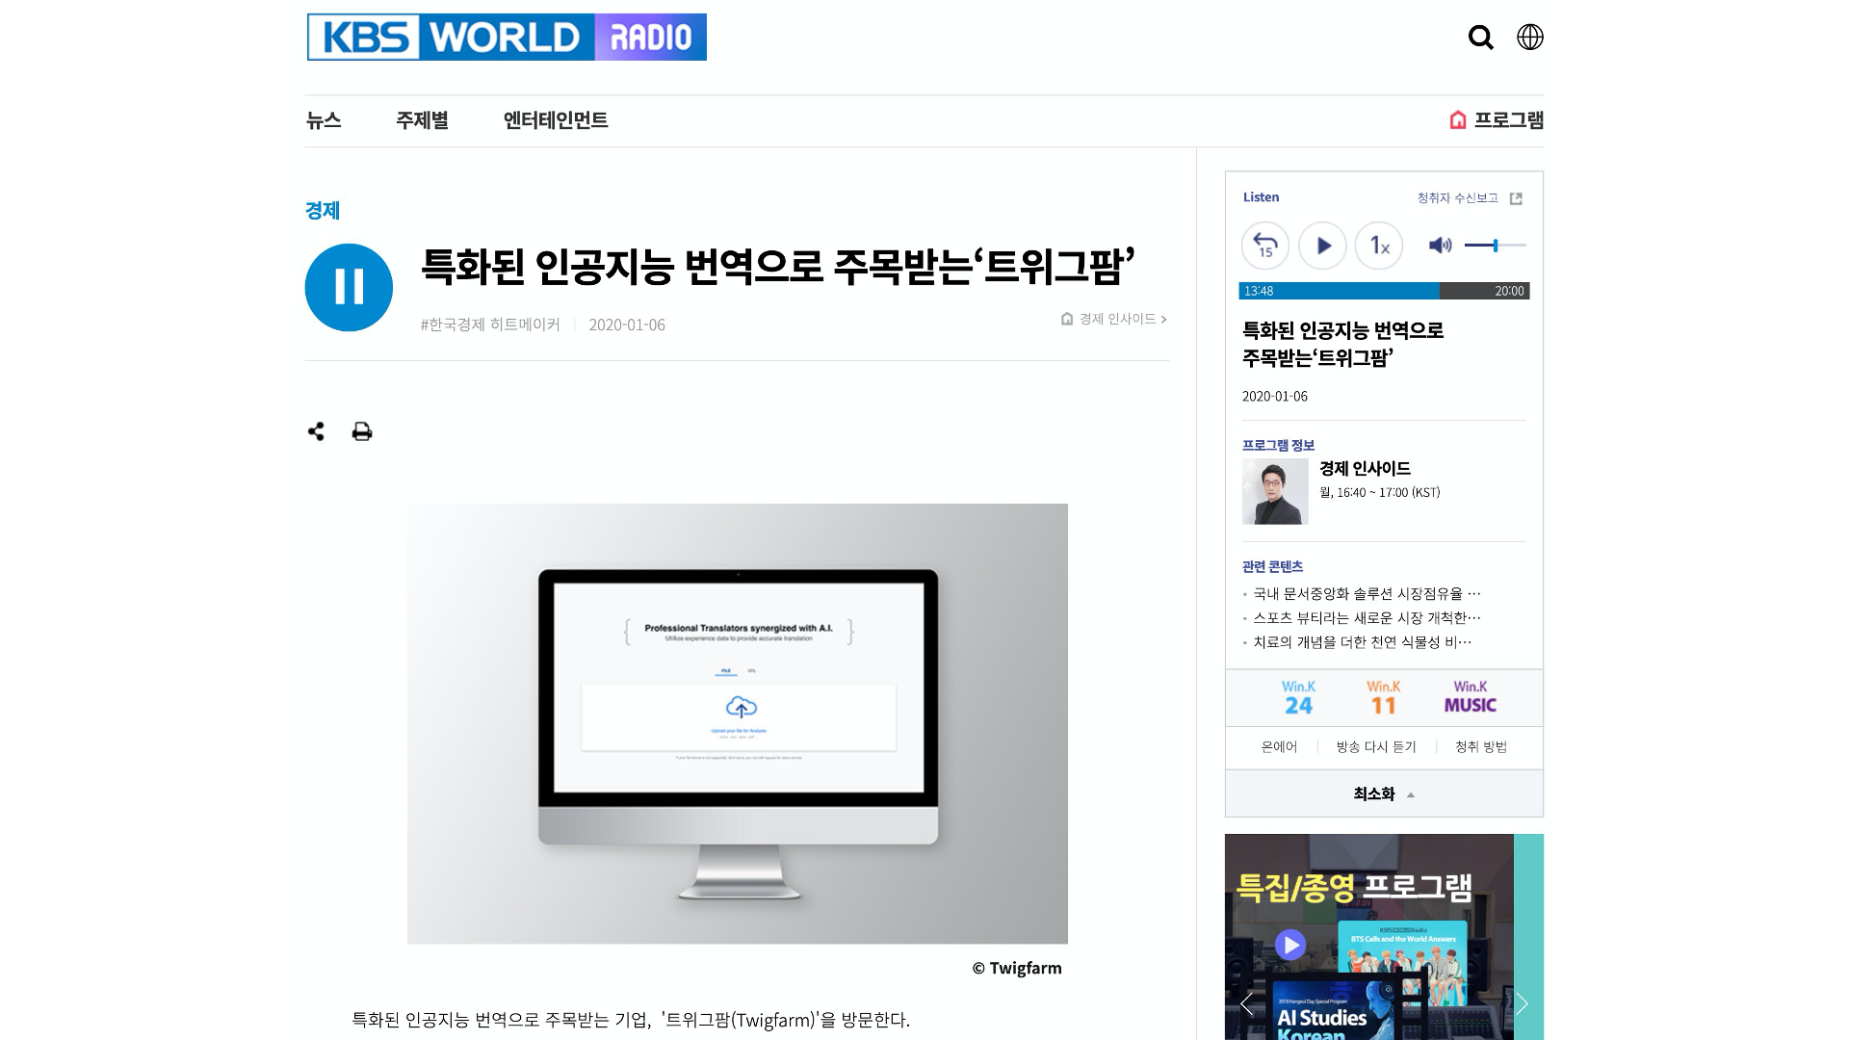
Task: Open the globe language selector
Action: click(x=1530, y=38)
